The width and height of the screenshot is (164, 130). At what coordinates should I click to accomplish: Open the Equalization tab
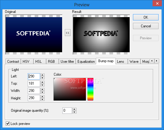coord(86,62)
